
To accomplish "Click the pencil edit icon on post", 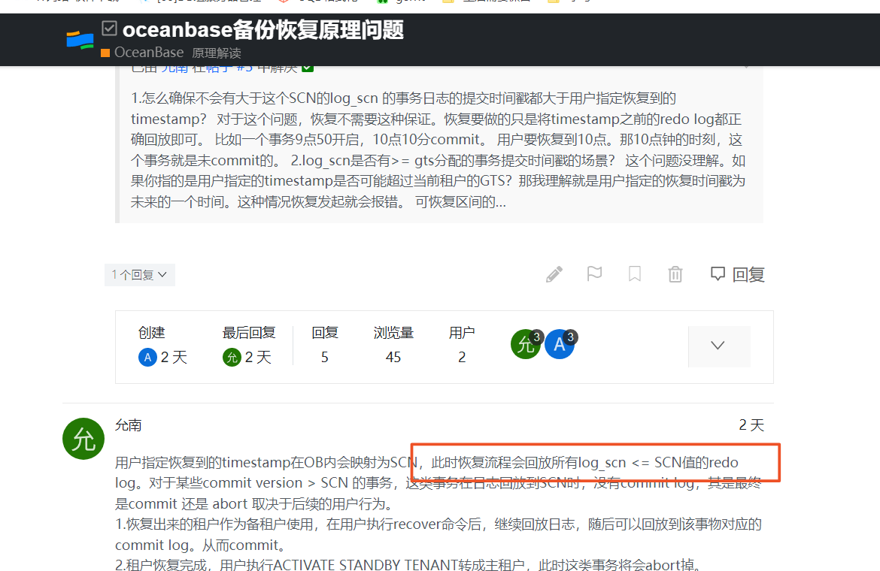I will pos(554,274).
